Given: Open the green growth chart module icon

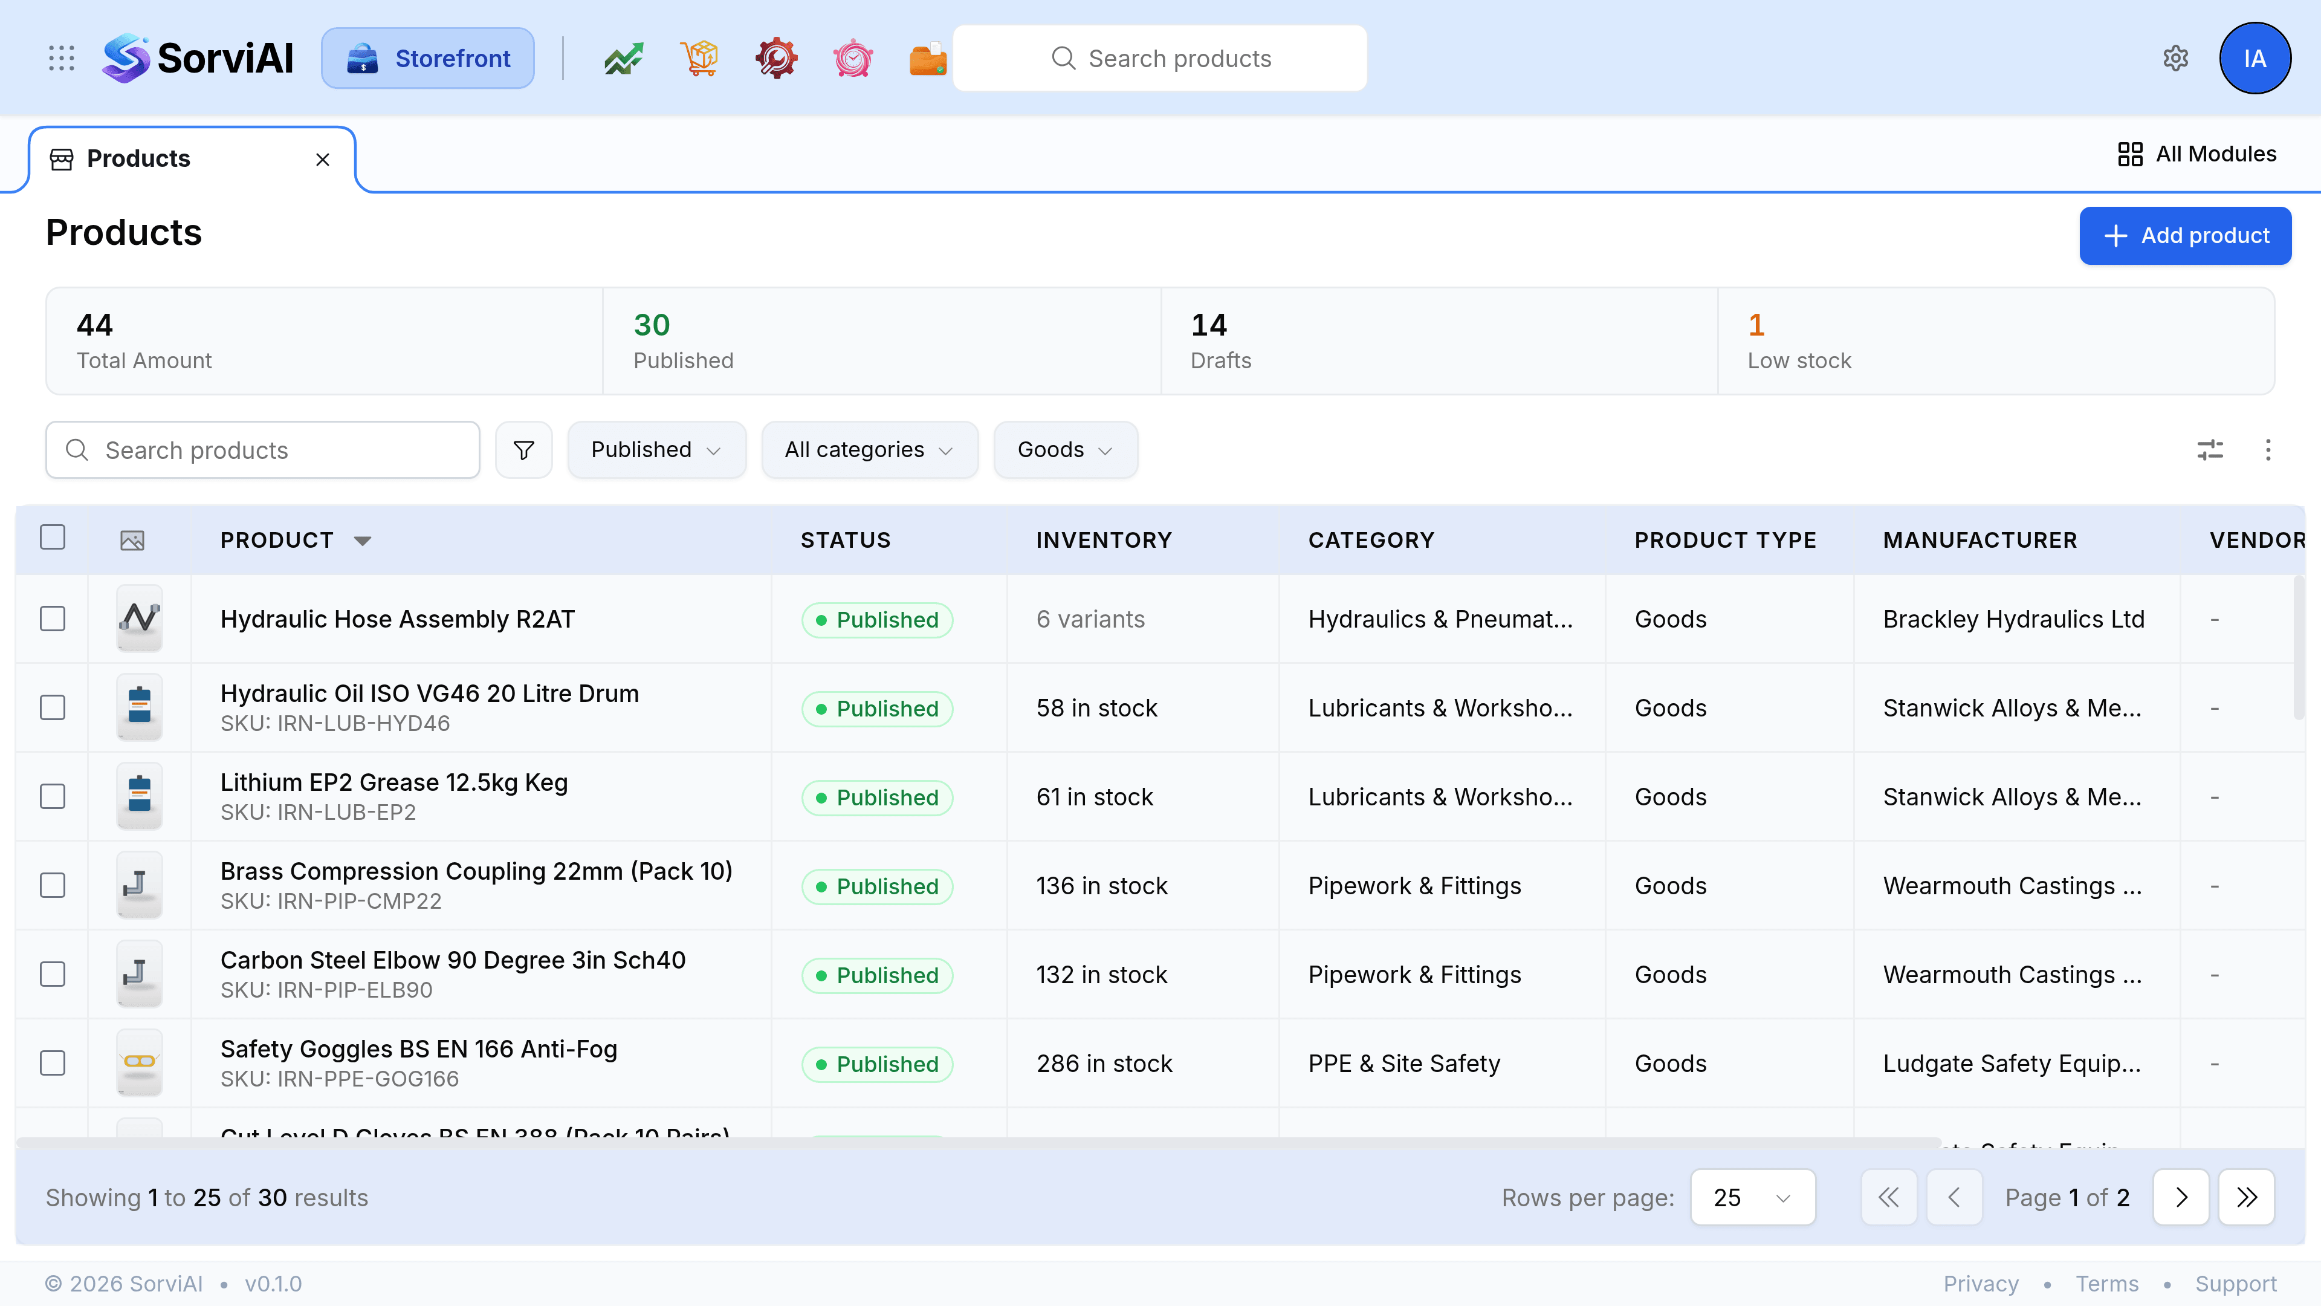Looking at the screenshot, I should point(624,59).
